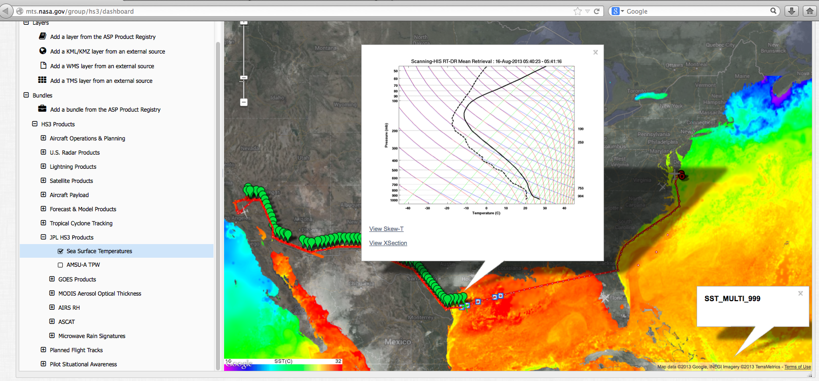This screenshot has width=819, height=381.
Task: Close the SST_MULTI_999 popup
Action: pos(800,294)
